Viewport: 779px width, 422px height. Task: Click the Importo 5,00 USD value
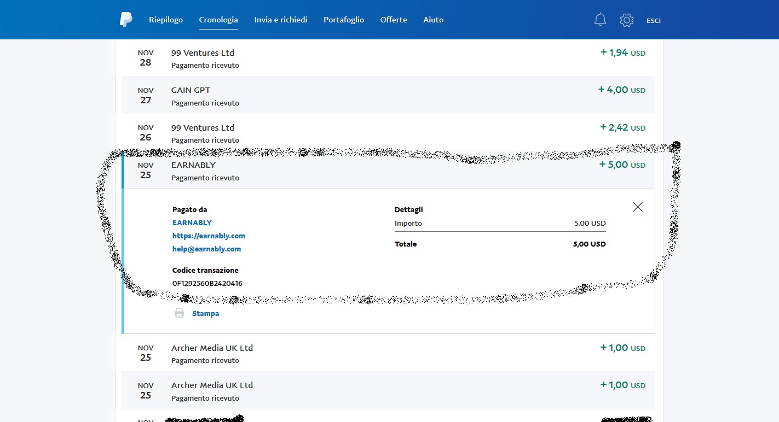[590, 223]
